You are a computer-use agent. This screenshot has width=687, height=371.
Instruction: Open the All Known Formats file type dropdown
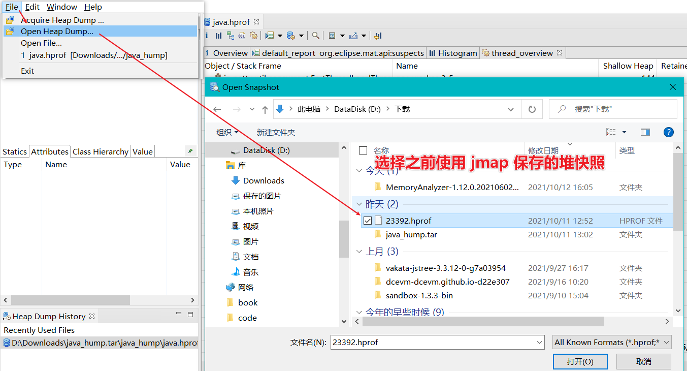coord(612,342)
